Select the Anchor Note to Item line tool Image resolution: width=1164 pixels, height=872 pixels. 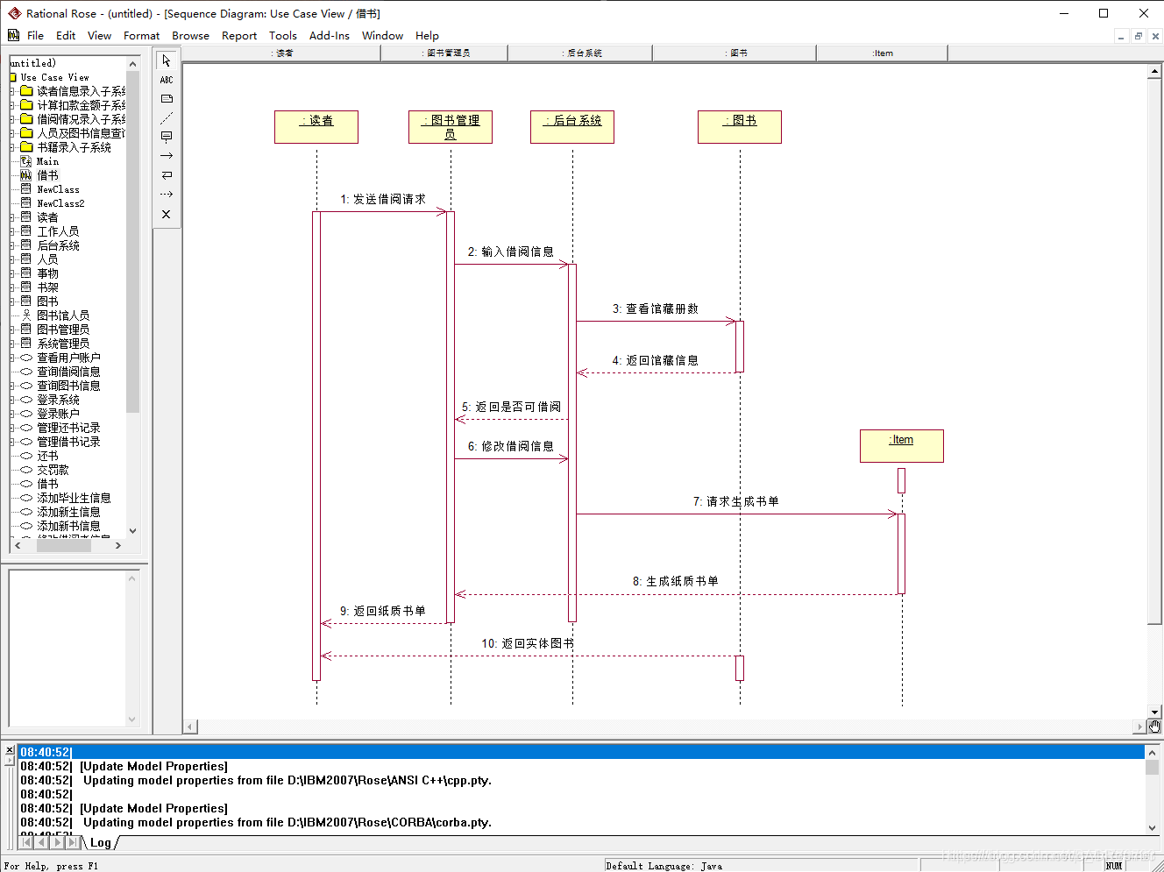(x=167, y=117)
